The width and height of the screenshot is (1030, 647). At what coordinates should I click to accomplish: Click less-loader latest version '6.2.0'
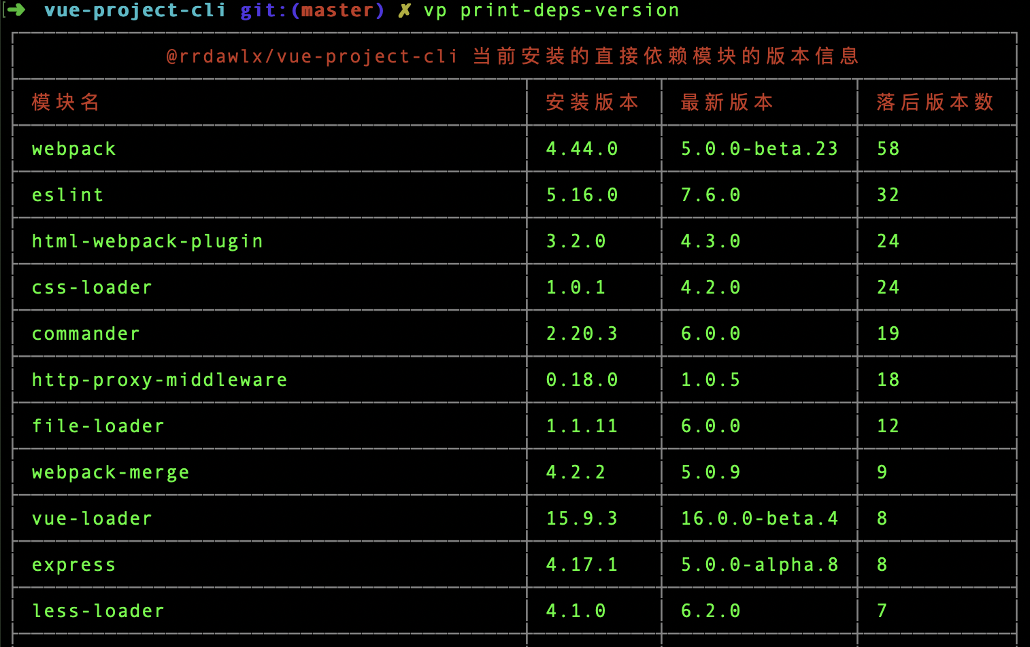pyautogui.click(x=711, y=611)
